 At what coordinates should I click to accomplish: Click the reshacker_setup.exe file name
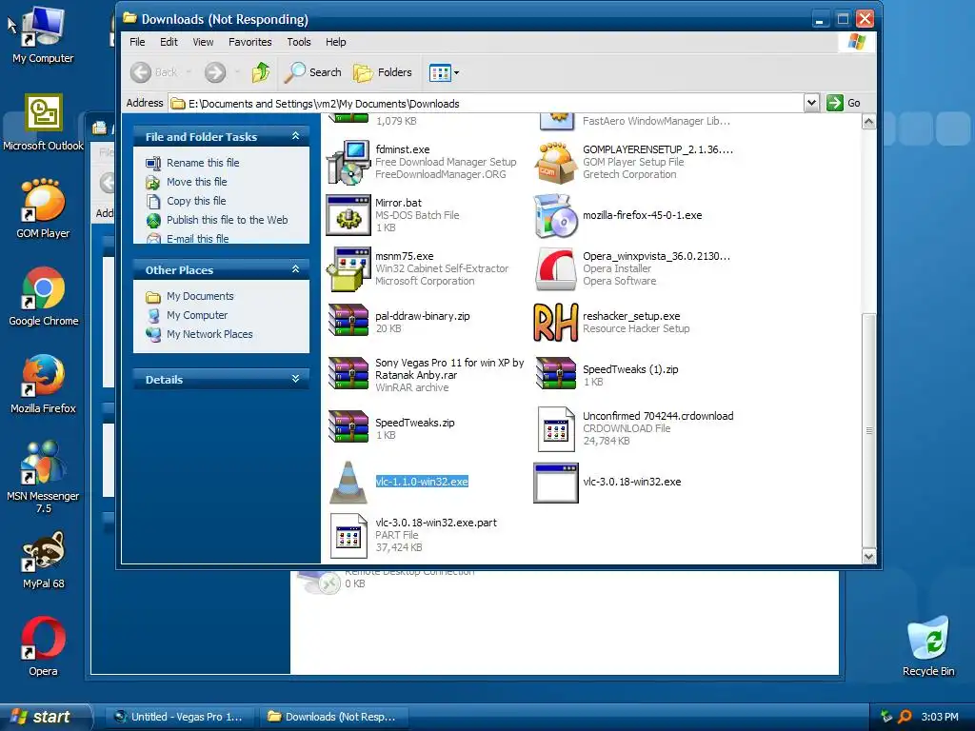coord(631,316)
